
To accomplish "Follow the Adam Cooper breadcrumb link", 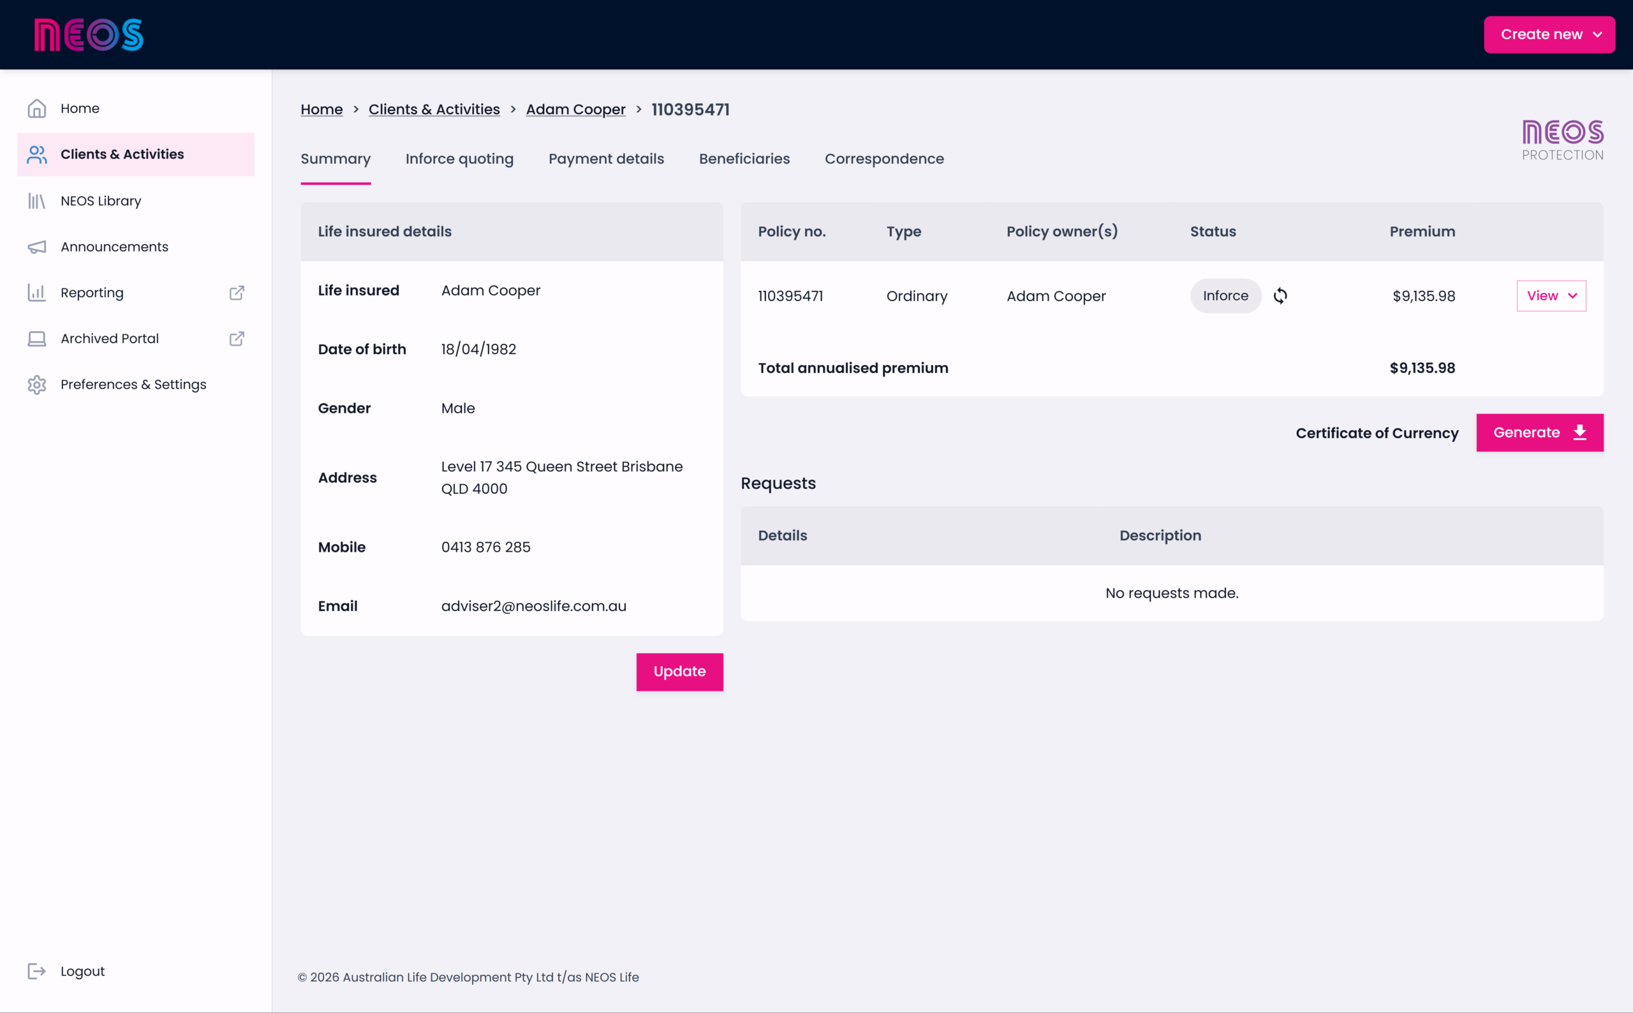I will click(x=575, y=110).
